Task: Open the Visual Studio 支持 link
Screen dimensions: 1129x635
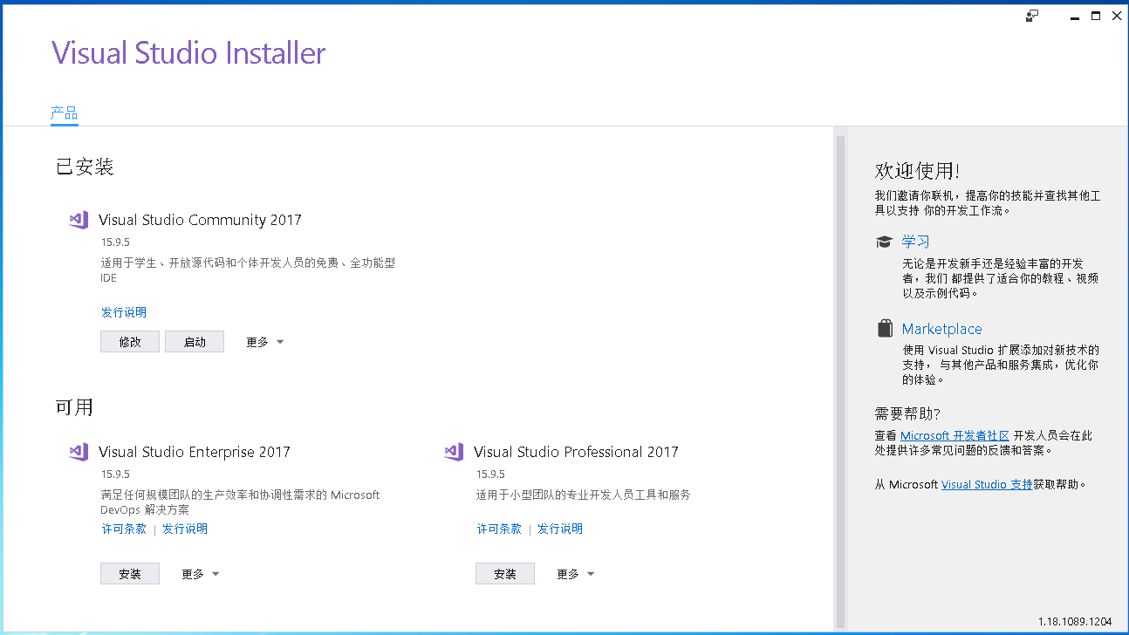Action: (986, 483)
